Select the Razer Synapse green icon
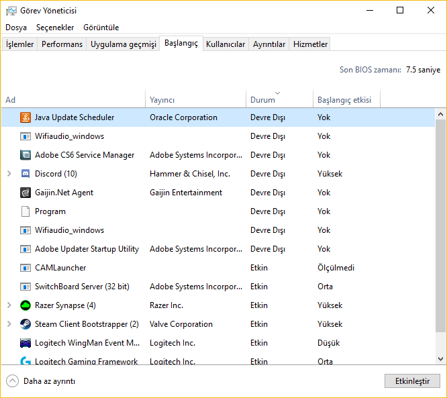Viewport: 447px width, 398px height. click(x=26, y=305)
